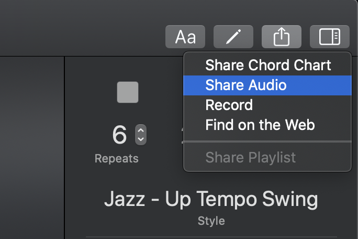The image size is (358, 239).
Task: Click the partly hidden value beside Repeats
Action: click(x=182, y=135)
